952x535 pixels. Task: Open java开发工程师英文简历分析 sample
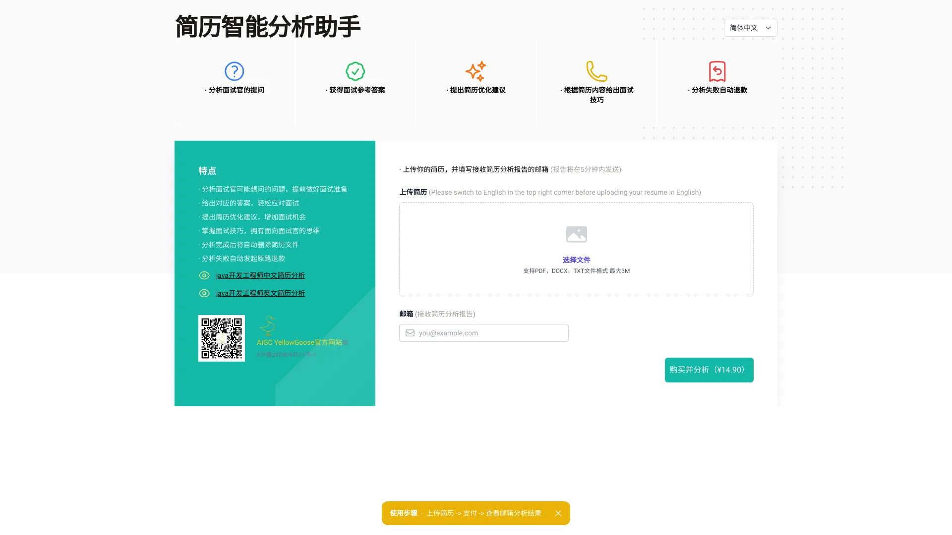coord(260,293)
